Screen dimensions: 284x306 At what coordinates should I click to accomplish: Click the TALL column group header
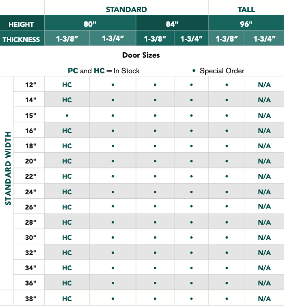[246, 9]
